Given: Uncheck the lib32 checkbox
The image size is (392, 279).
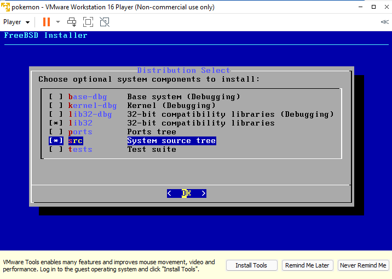Looking at the screenshot, I should point(56,123).
